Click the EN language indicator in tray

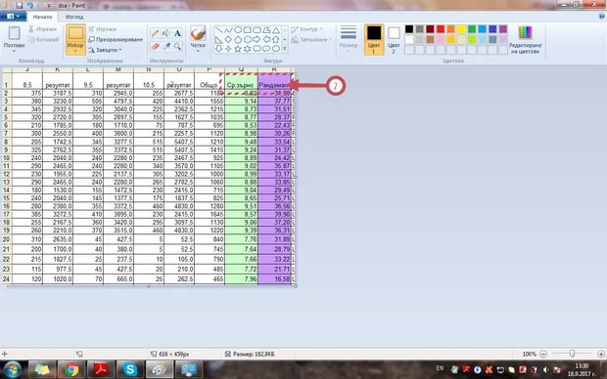(441, 368)
